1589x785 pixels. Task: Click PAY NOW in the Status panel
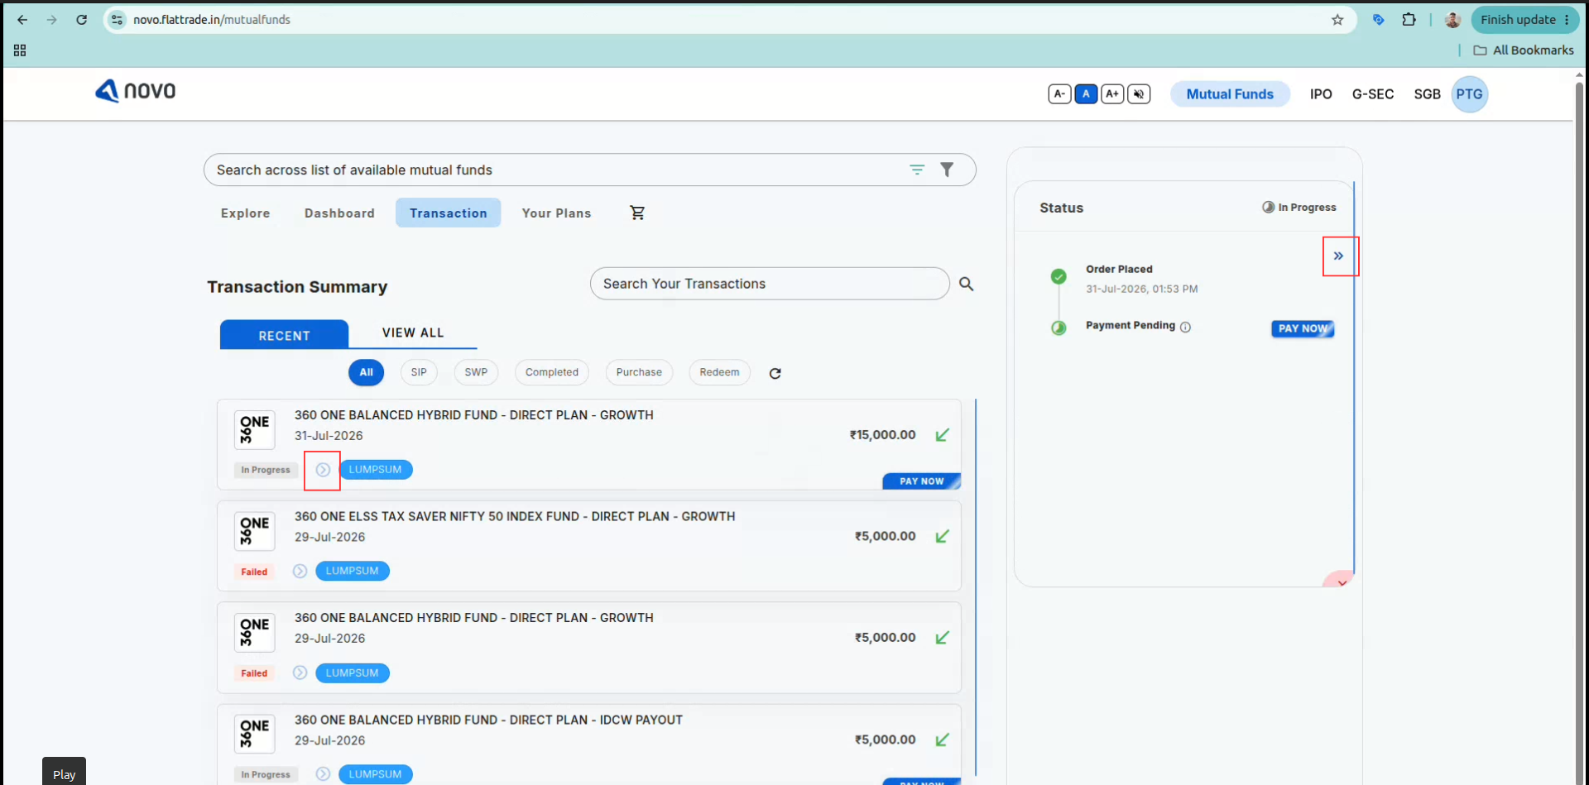(x=1303, y=328)
